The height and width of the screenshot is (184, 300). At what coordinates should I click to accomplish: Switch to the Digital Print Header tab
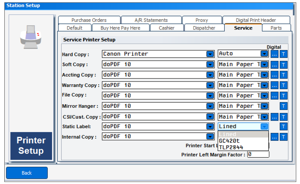[x=256, y=20]
